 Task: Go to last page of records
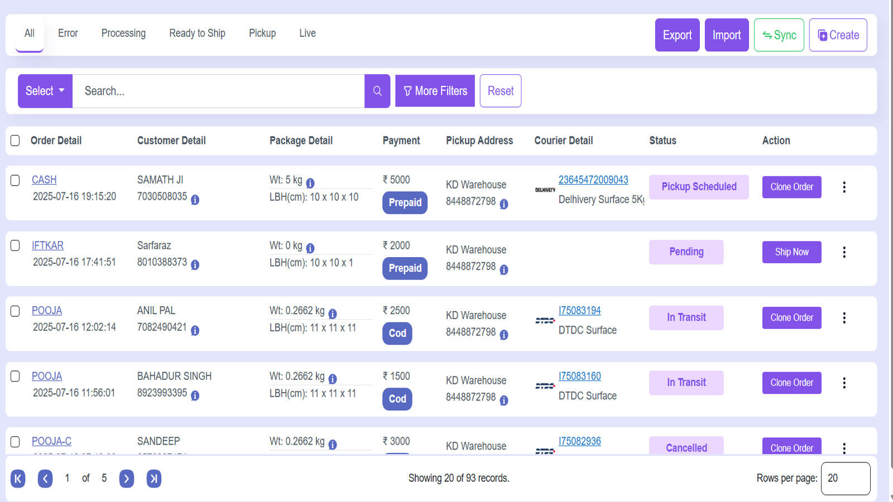[x=154, y=479]
